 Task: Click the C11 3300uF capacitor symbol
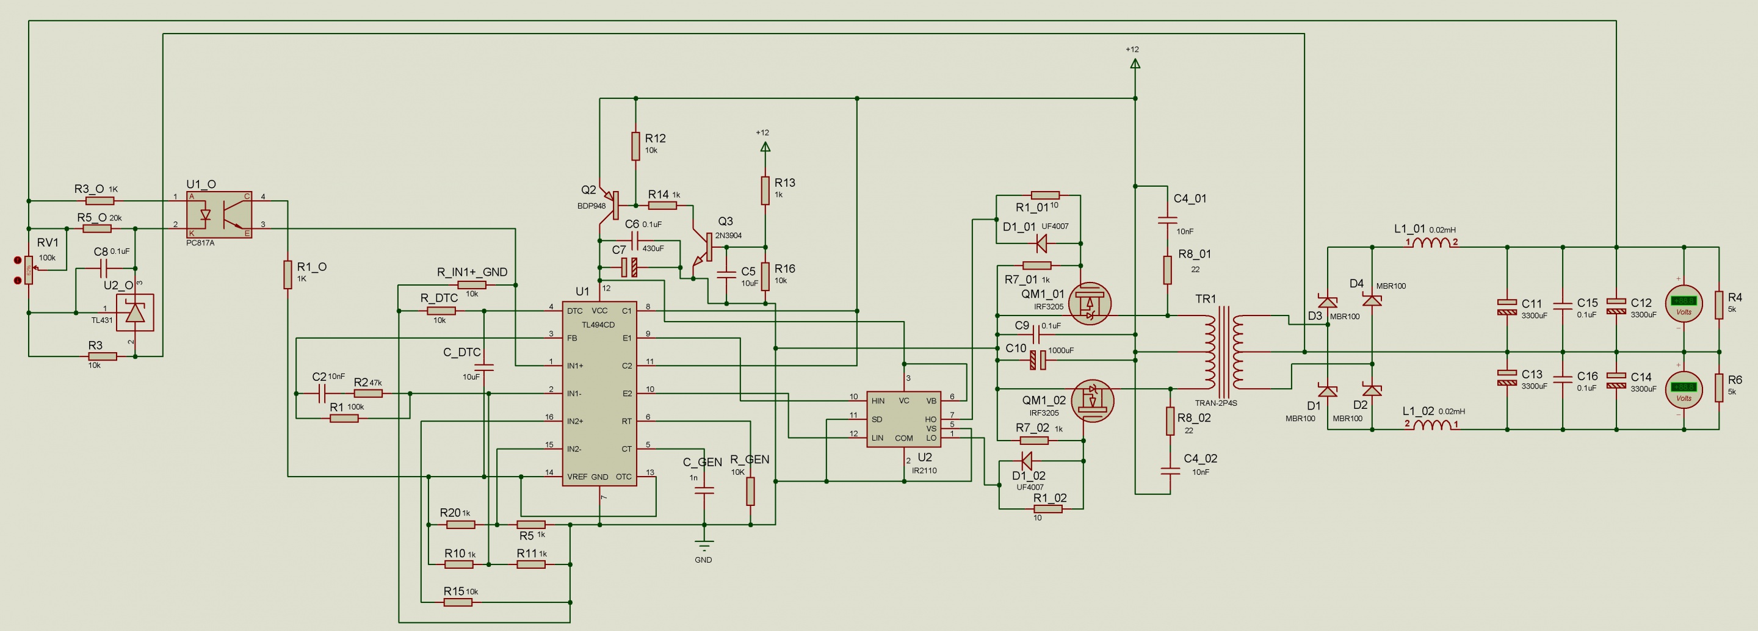(1507, 307)
